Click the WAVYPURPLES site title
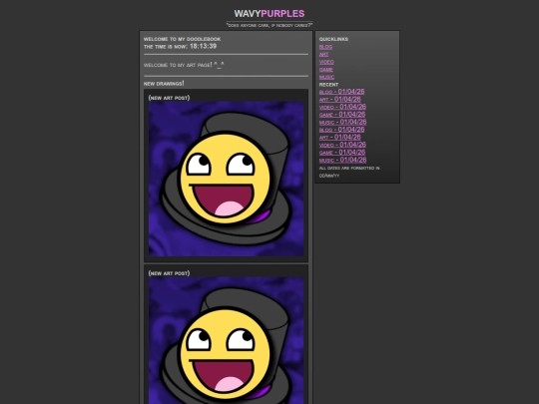Image resolution: width=539 pixels, height=404 pixels. 269,14
